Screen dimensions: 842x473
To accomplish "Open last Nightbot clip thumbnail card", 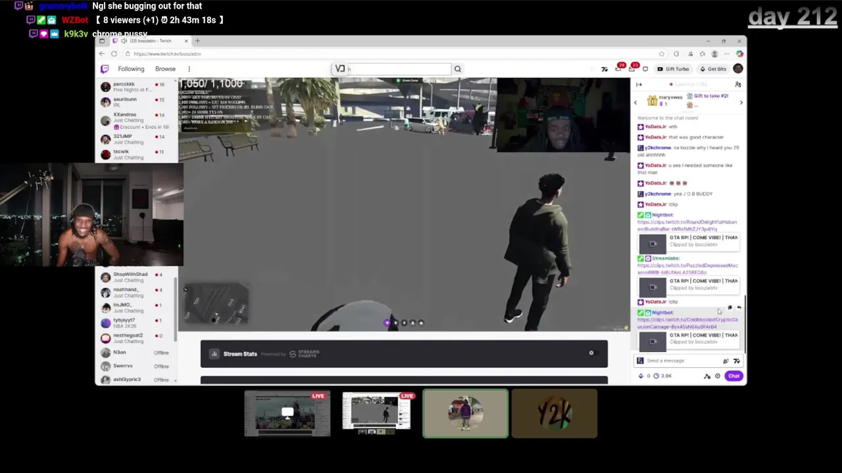I will [689, 340].
